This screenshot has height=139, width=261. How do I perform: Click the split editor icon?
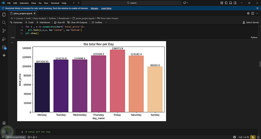253,13
